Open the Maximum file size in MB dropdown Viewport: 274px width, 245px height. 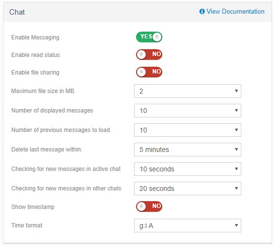[x=188, y=91]
